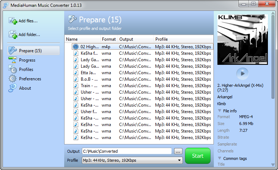The height and width of the screenshot is (170, 278).
Task: Click the right panel scroll up arrow
Action: [273, 13]
